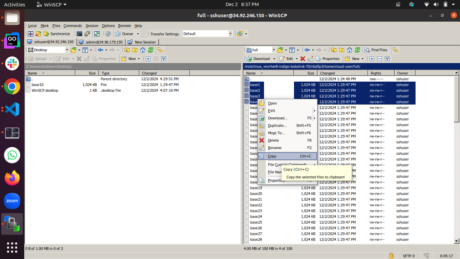Click the remote panel filter icon

292,50
